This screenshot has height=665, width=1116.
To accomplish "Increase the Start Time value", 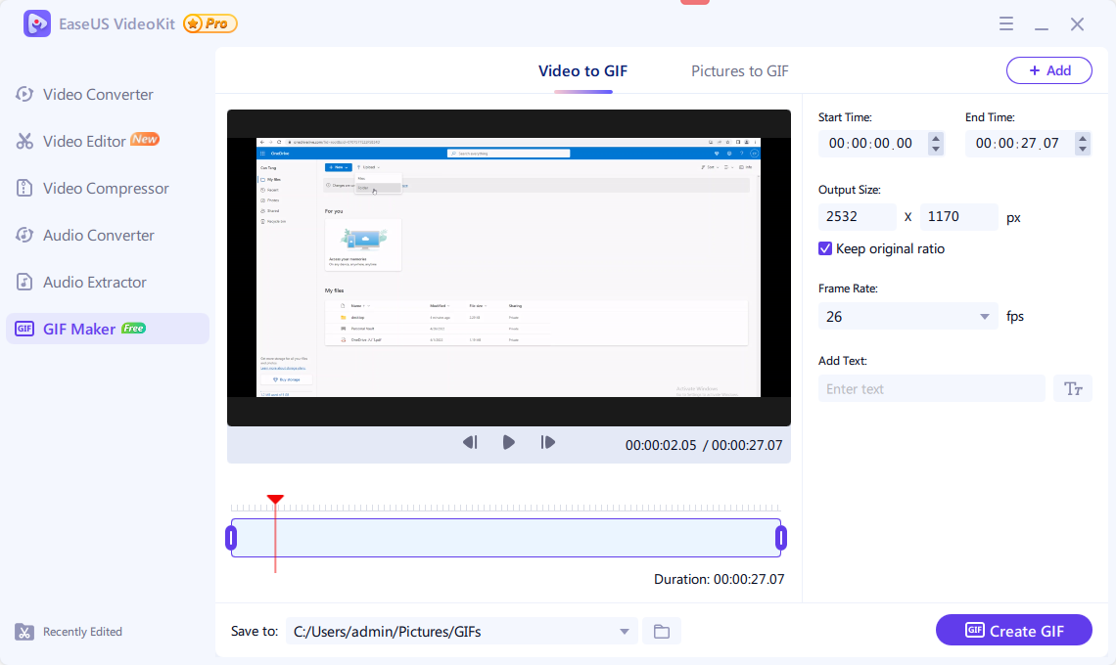I will coord(936,138).
